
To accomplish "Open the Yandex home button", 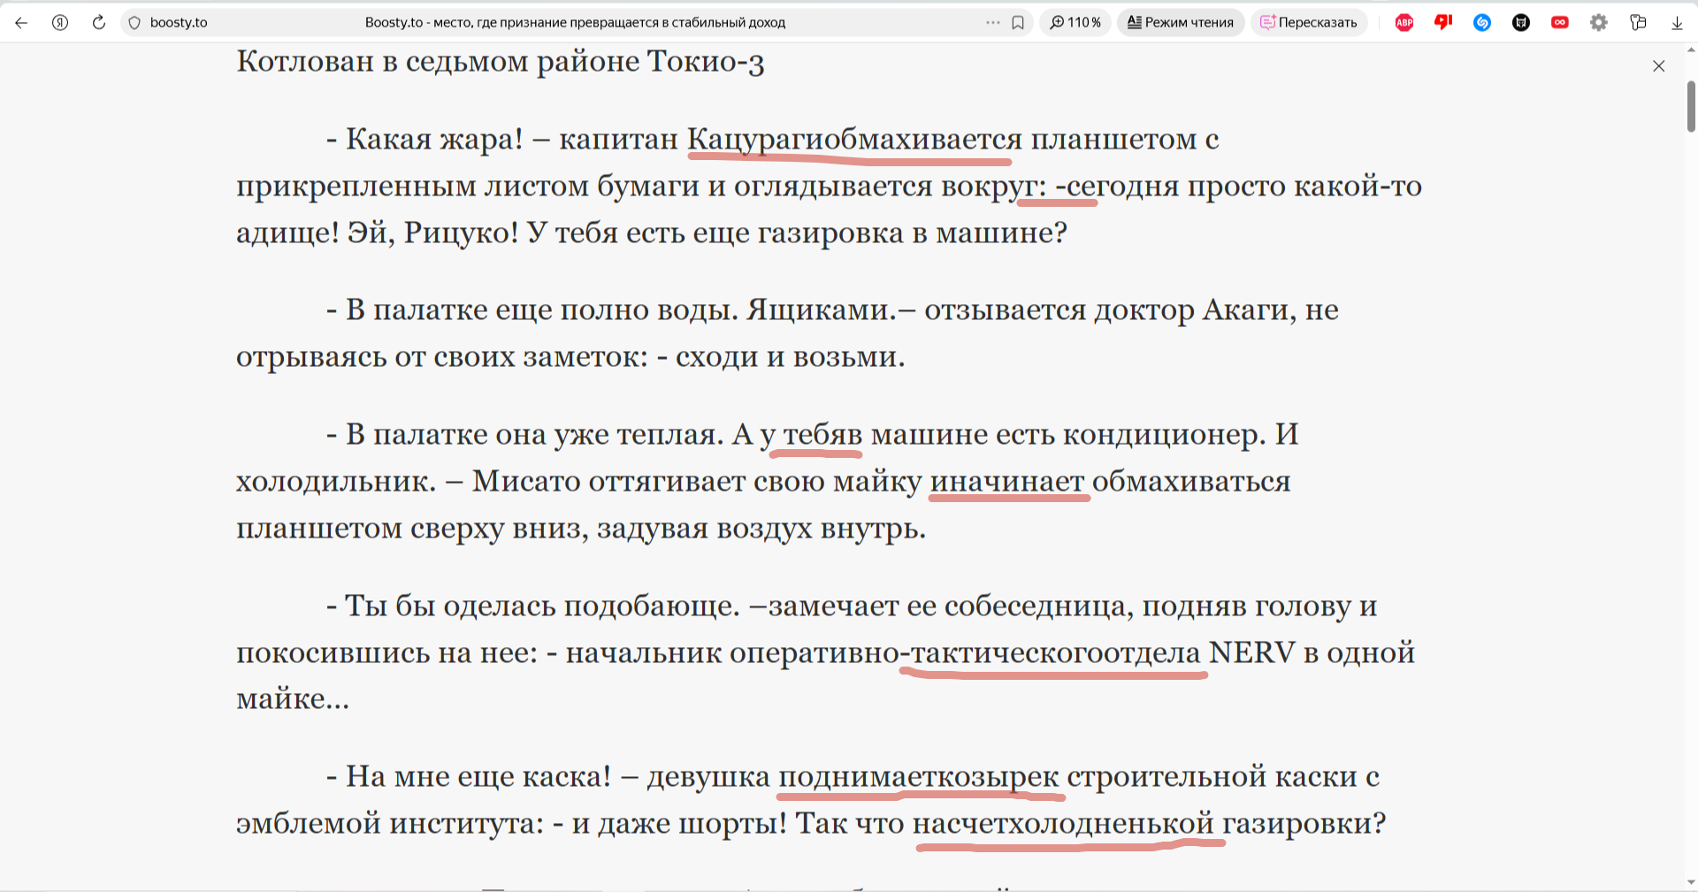I will pyautogui.click(x=60, y=23).
